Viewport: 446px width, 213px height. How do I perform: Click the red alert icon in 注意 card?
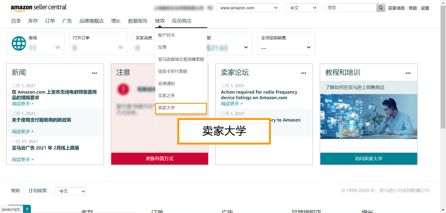124,89
